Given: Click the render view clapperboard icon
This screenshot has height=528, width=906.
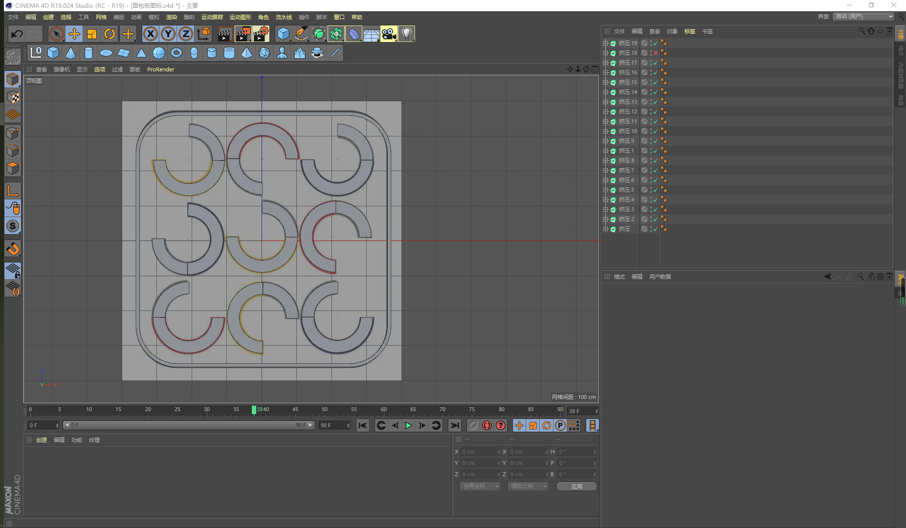Looking at the screenshot, I should 224,34.
